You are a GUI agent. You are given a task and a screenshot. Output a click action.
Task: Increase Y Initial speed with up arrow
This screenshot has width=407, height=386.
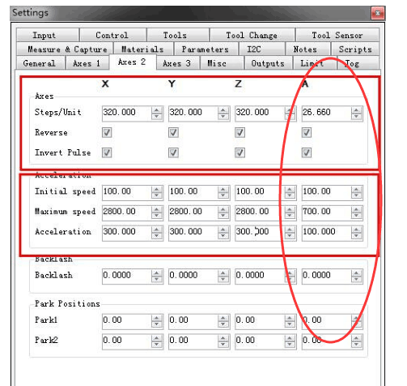(223, 189)
